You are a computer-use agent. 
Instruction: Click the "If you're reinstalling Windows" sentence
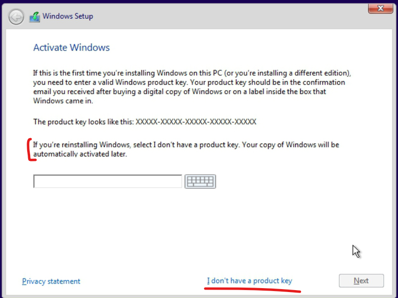click(136, 145)
